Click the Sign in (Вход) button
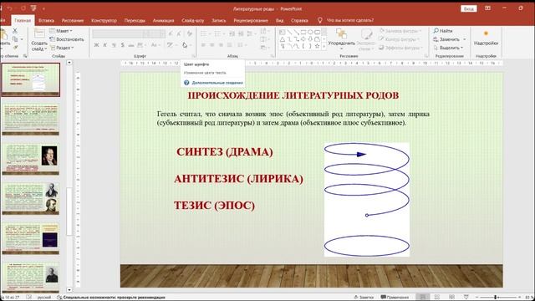This screenshot has height=301, width=535. 468,8
